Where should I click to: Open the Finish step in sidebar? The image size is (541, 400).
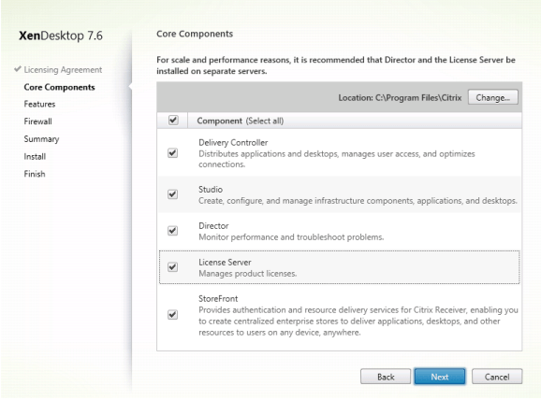(35, 174)
